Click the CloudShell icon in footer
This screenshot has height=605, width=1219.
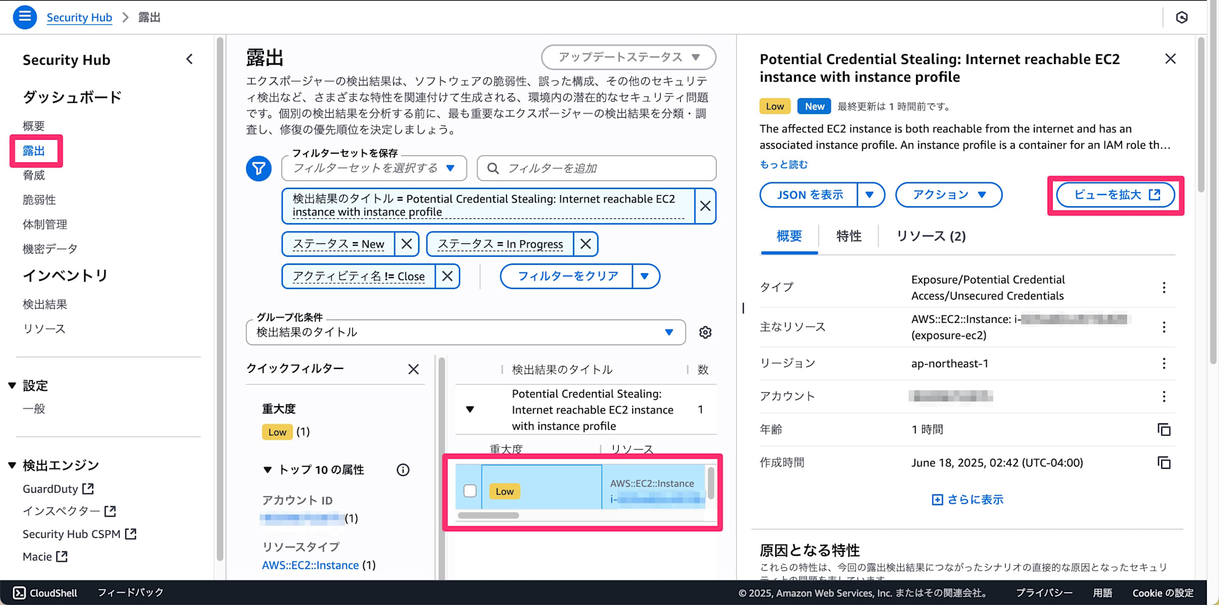pos(20,593)
